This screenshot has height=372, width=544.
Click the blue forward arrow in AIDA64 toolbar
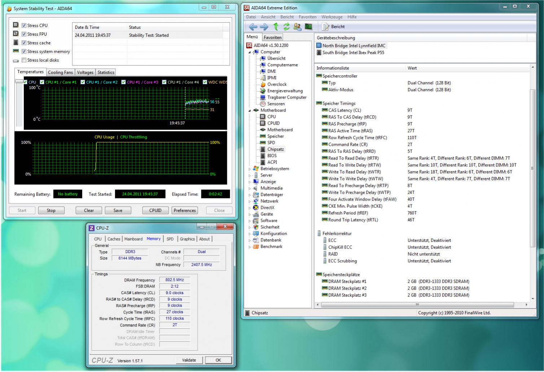(x=264, y=27)
